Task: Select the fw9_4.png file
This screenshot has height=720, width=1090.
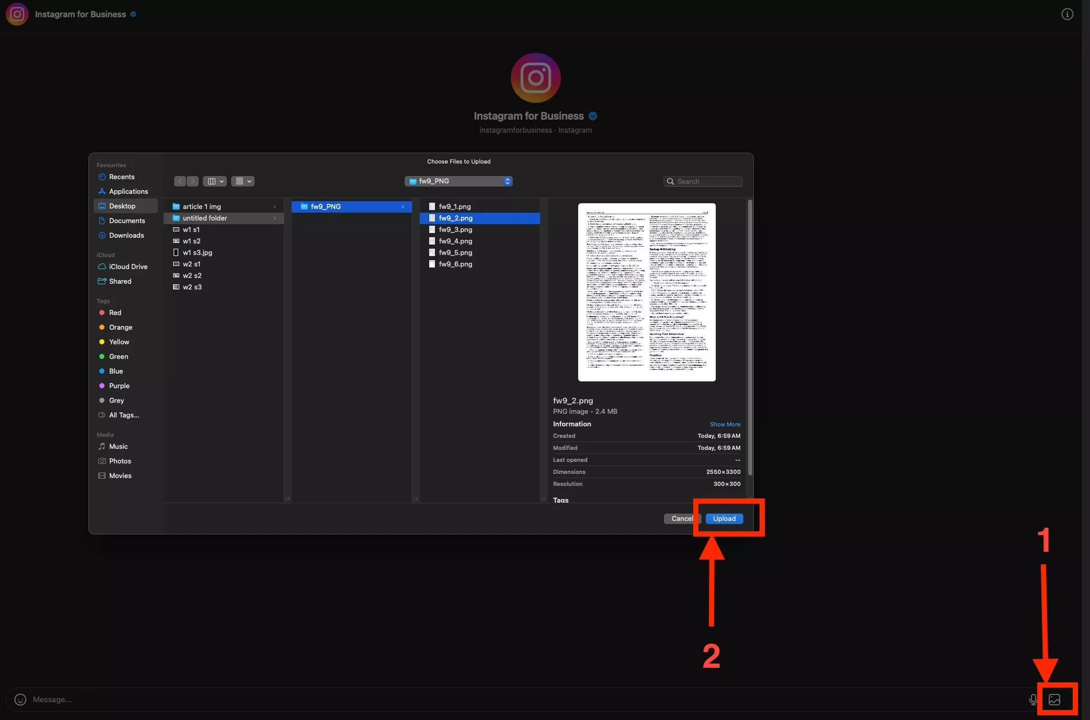Action: click(455, 241)
